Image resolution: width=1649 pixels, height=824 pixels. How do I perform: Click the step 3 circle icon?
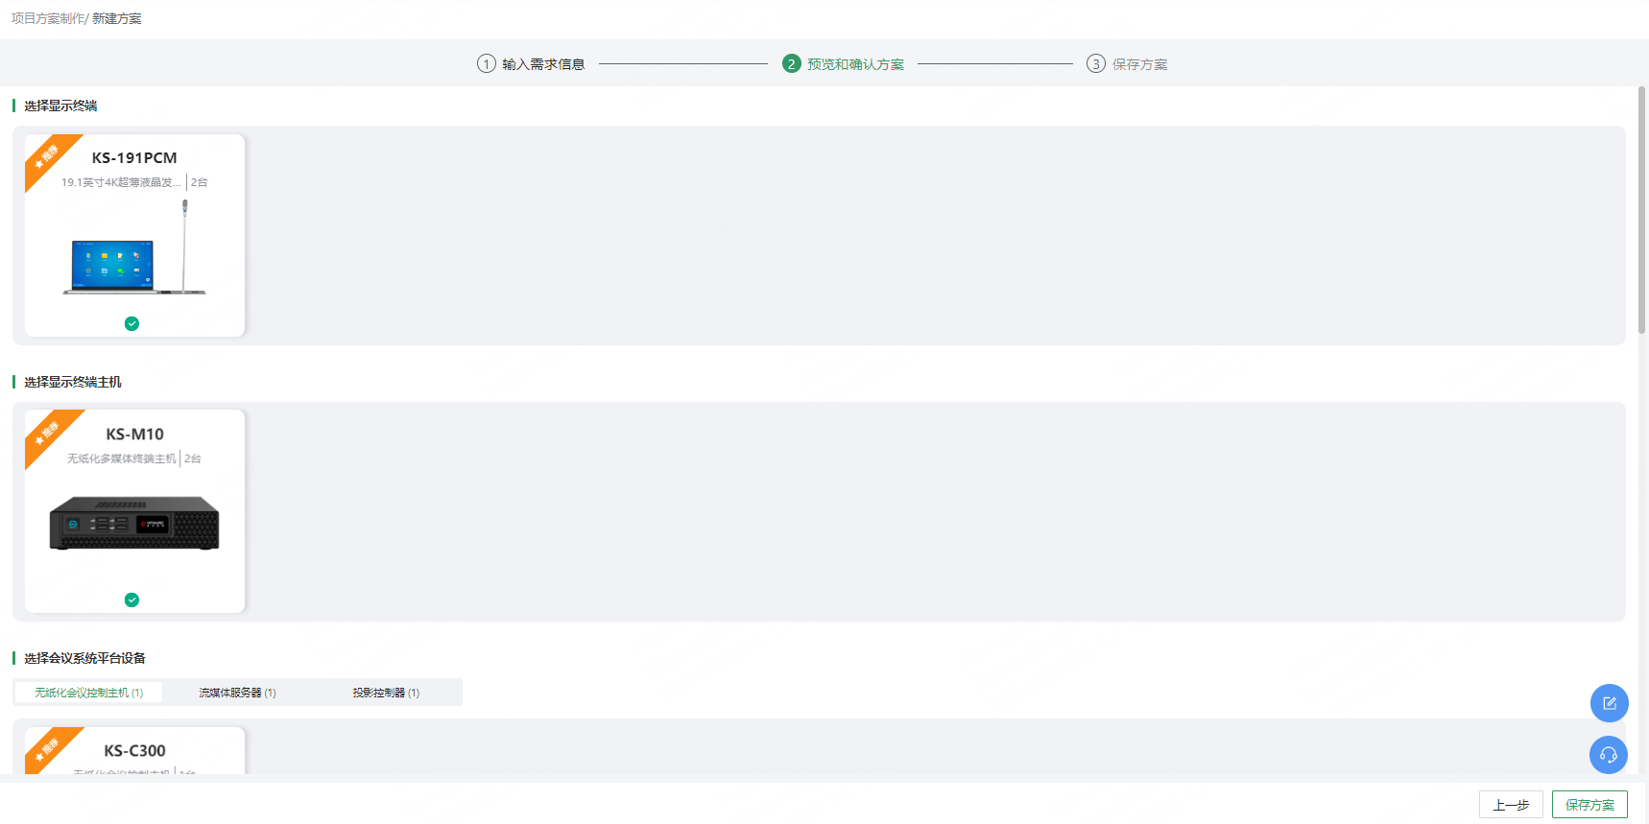(x=1096, y=63)
